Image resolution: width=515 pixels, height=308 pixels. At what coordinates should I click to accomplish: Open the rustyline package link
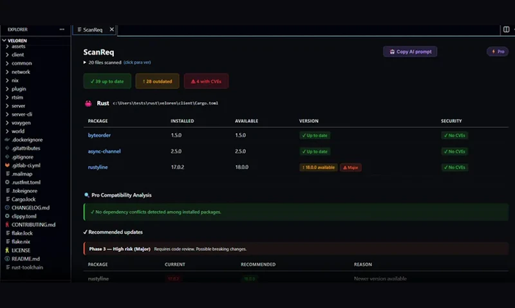98,167
